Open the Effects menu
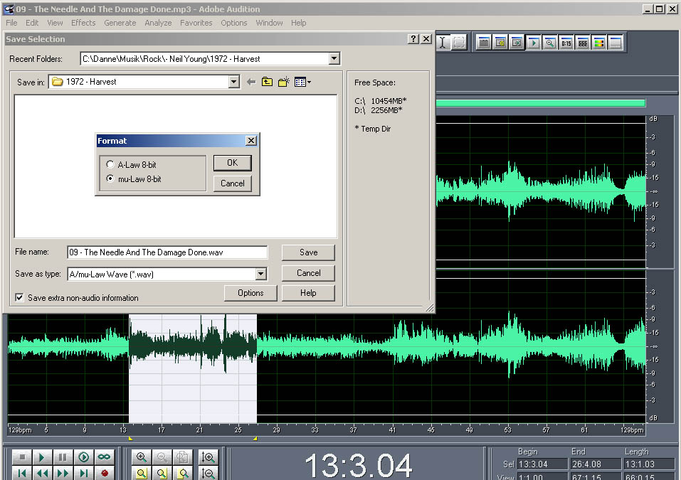The height and width of the screenshot is (480, 681). [83, 23]
